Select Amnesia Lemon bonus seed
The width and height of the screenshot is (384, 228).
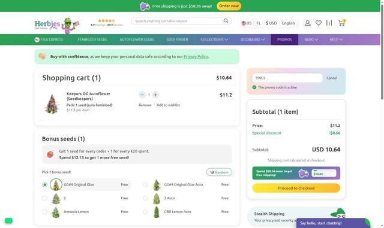(x=44, y=212)
